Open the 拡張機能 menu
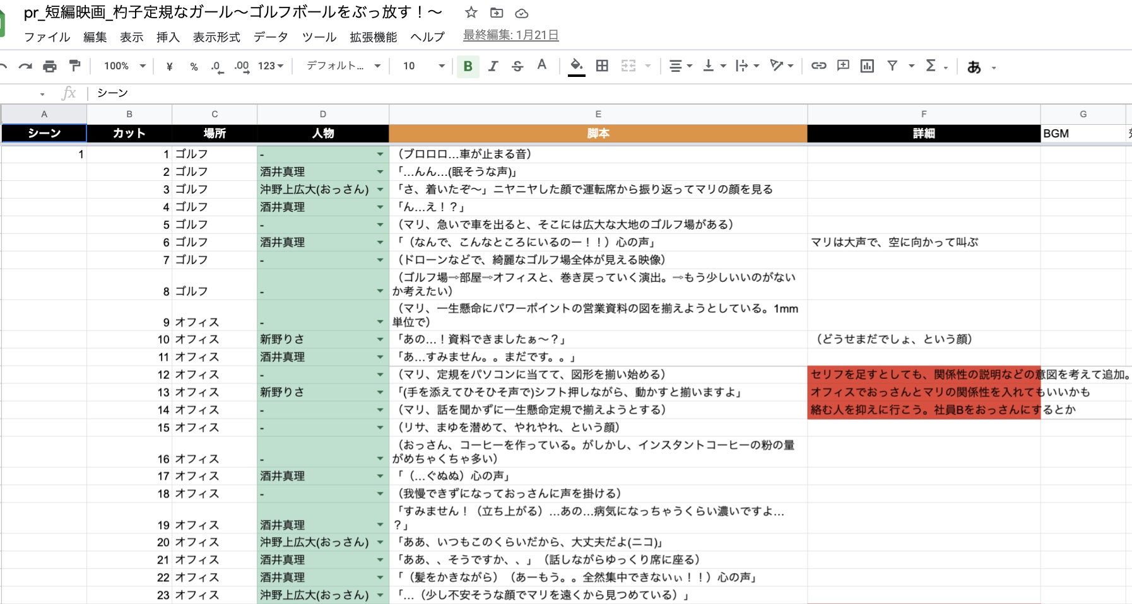 pyautogui.click(x=373, y=37)
